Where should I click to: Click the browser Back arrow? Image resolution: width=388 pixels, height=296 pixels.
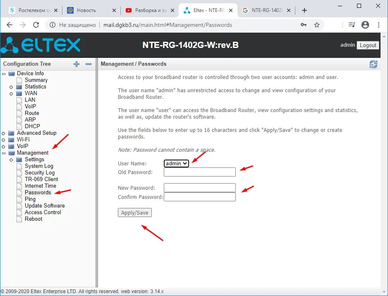pyautogui.click(x=10, y=25)
